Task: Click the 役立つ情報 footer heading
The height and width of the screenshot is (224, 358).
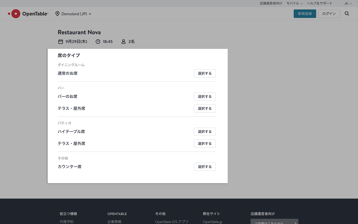Action: coord(68,214)
